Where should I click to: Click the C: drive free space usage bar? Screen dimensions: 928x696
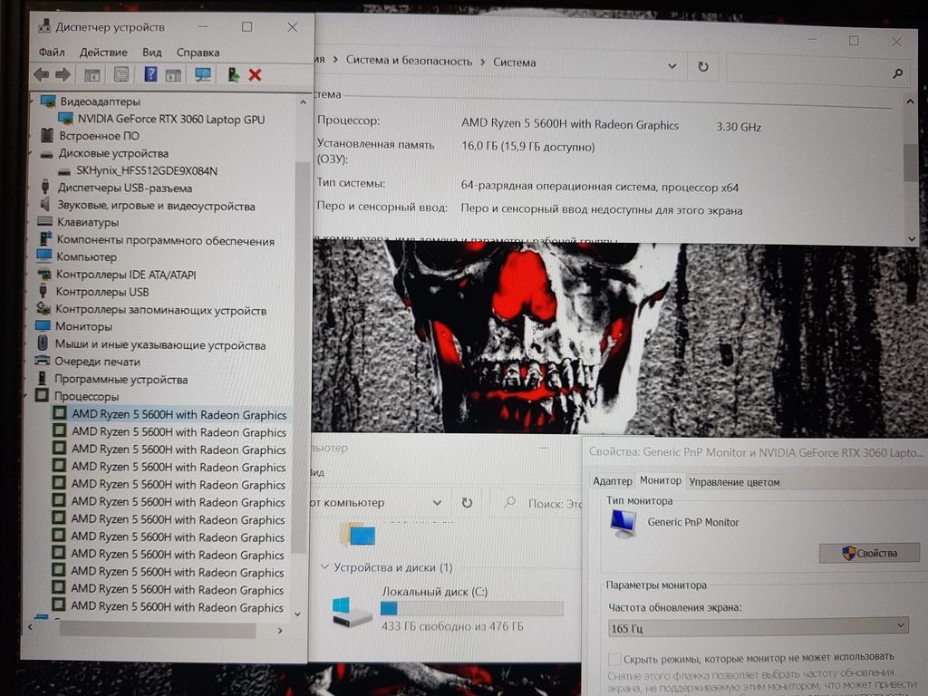[x=471, y=608]
